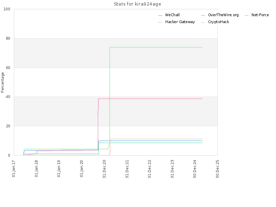Screen dimensions: 276x207
Task: Click the CryptoHack legend color marker
Action: (203, 22)
